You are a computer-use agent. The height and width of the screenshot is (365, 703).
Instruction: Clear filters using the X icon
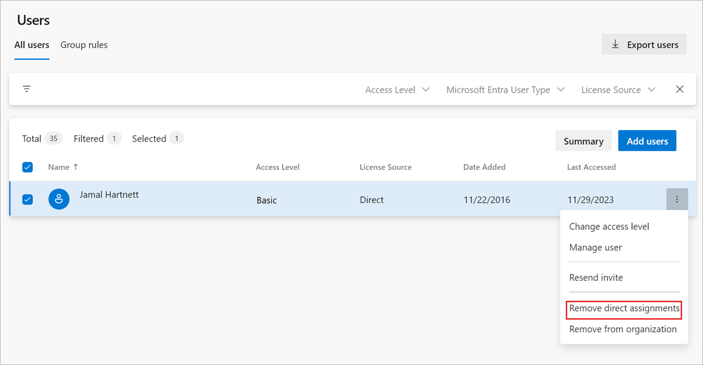coord(680,88)
